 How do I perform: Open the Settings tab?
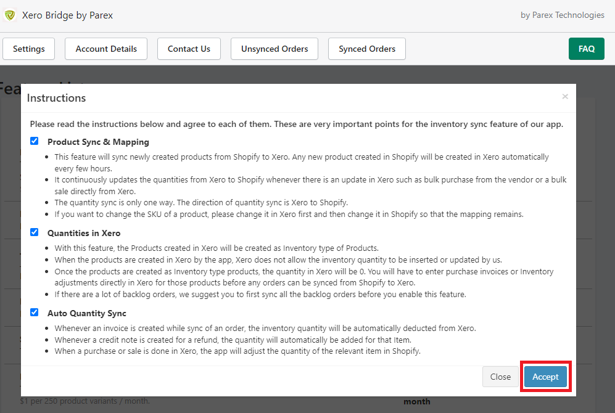(x=28, y=49)
